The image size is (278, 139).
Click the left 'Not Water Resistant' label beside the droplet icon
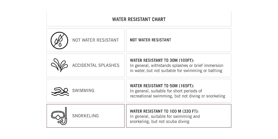(96, 40)
